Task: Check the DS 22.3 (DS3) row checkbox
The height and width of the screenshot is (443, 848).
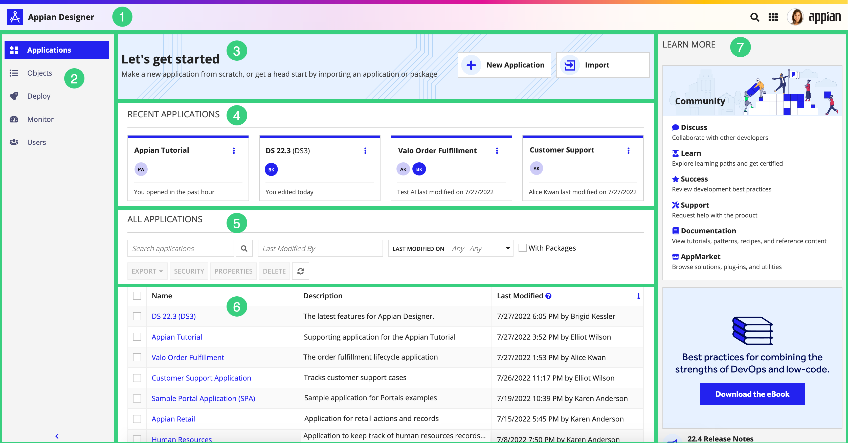Action: (x=137, y=316)
